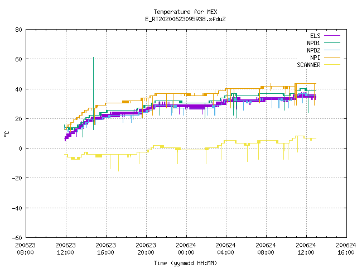Click the x-axis tick label 200623 16:00
This screenshot has height=268, width=357.
coord(105,249)
